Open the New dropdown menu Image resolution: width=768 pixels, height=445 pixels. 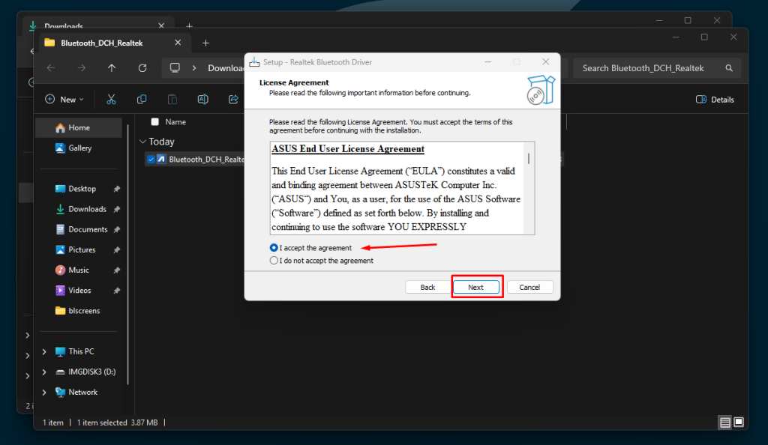(x=65, y=99)
